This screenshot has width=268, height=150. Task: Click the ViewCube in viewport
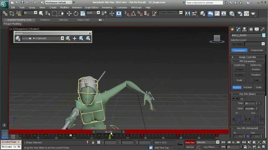(x=217, y=39)
